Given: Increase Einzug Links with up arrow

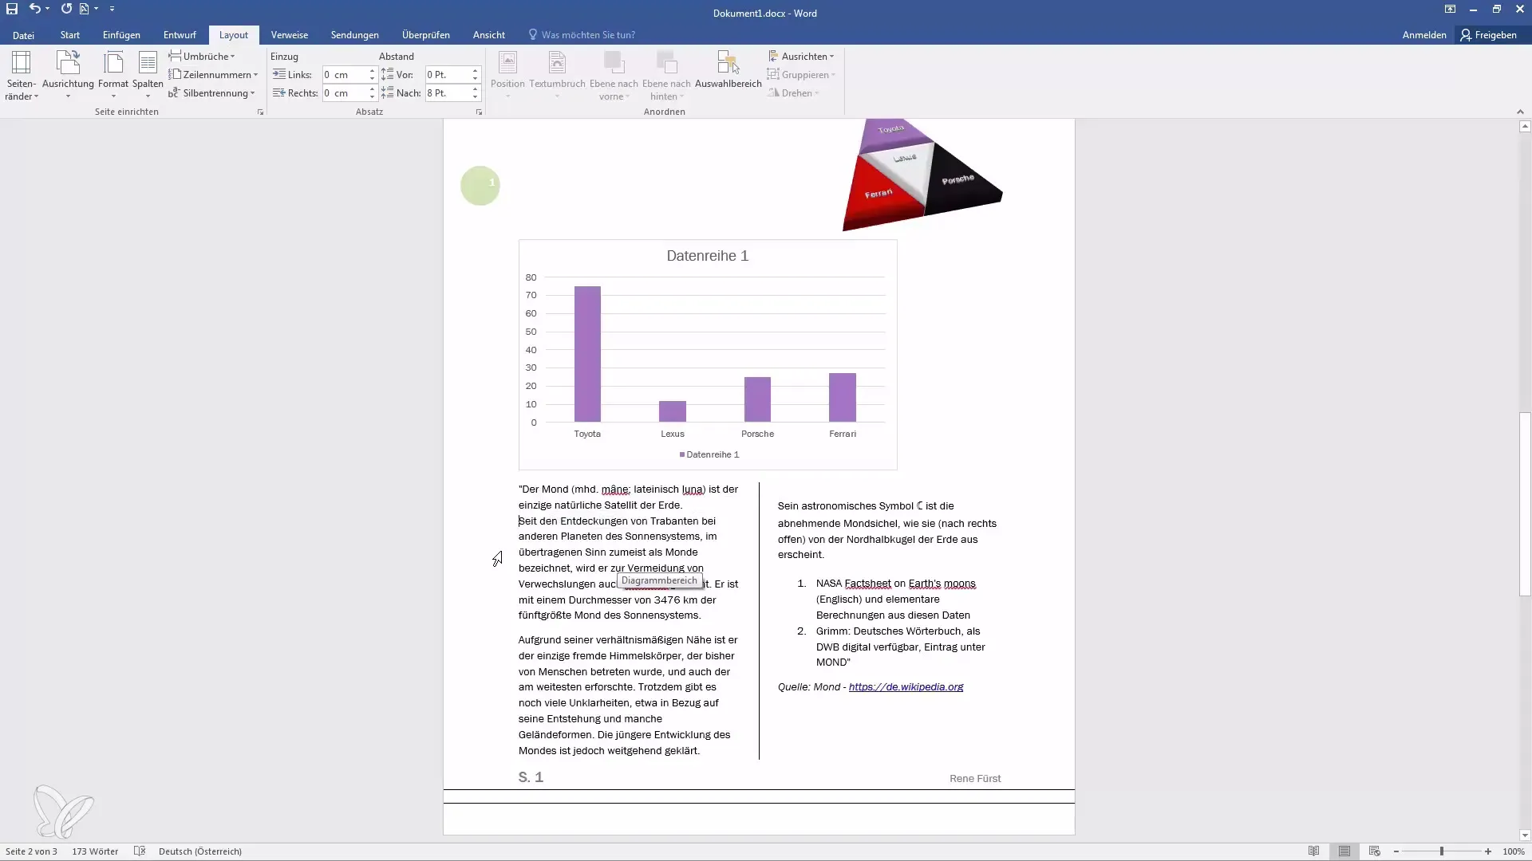Looking at the screenshot, I should click(372, 71).
